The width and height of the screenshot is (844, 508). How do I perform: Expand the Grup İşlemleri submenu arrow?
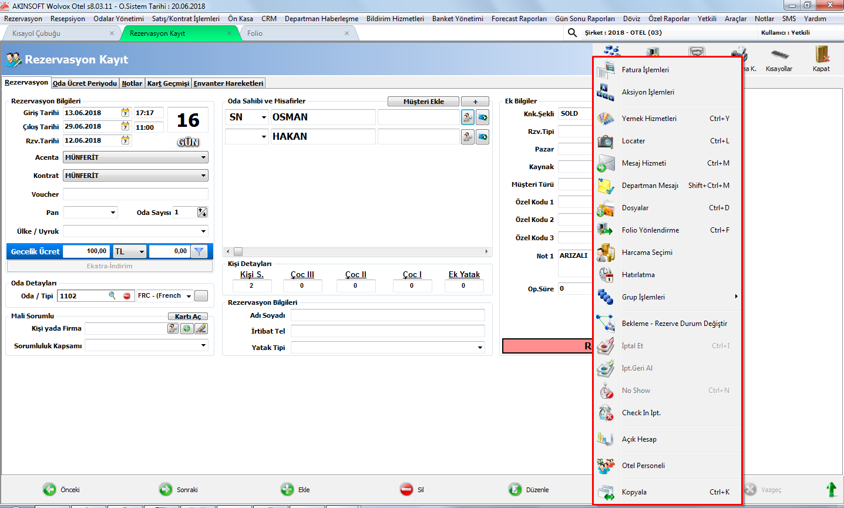coord(736,297)
